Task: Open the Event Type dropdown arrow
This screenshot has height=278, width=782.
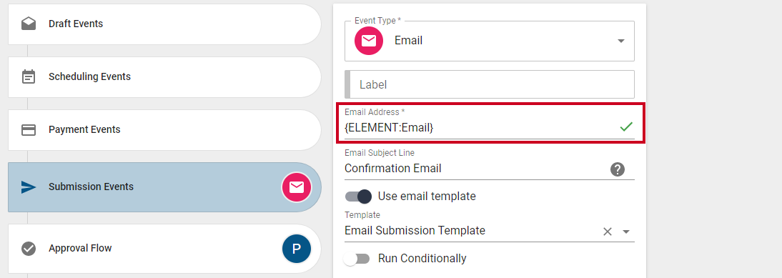Action: [621, 41]
